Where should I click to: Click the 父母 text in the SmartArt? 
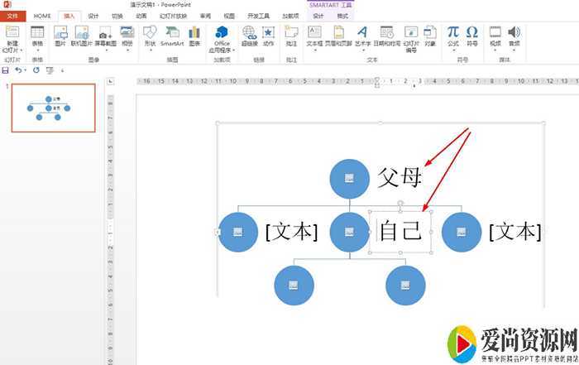pyautogui.click(x=400, y=179)
